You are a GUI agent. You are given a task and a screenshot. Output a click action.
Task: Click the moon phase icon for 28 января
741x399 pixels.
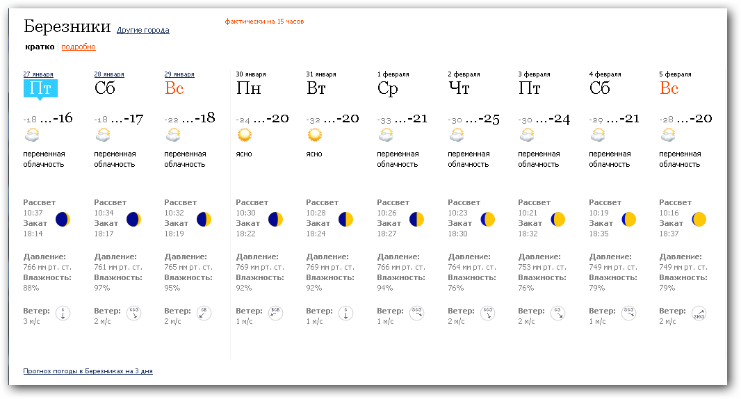click(x=133, y=220)
